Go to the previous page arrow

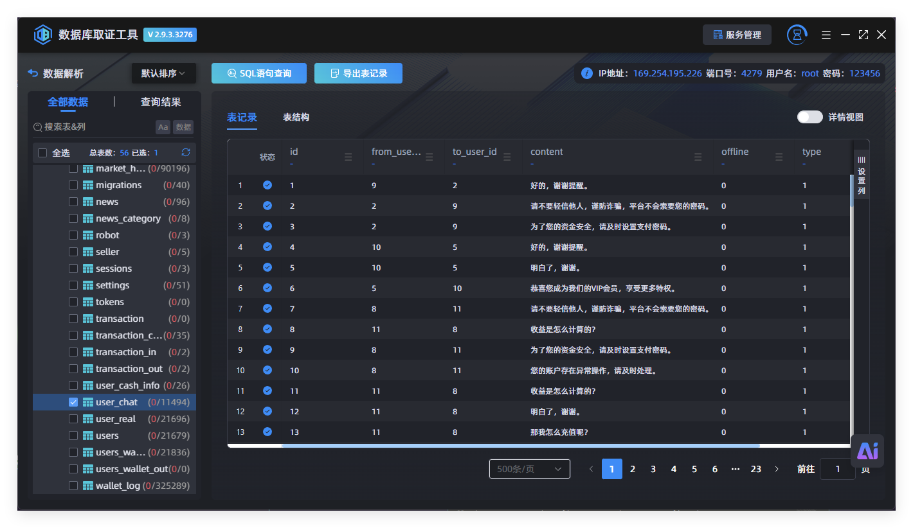tap(592, 469)
